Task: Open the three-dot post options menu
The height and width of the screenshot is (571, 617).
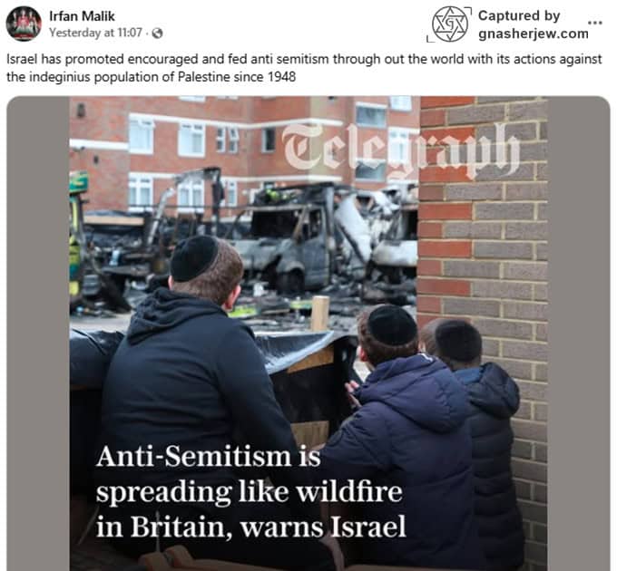Action: click(x=594, y=23)
